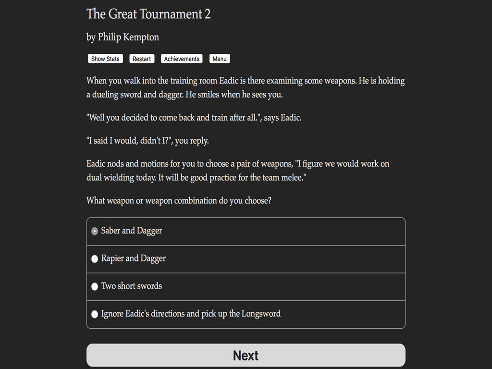Choose the Two short swords radio button

click(x=95, y=286)
